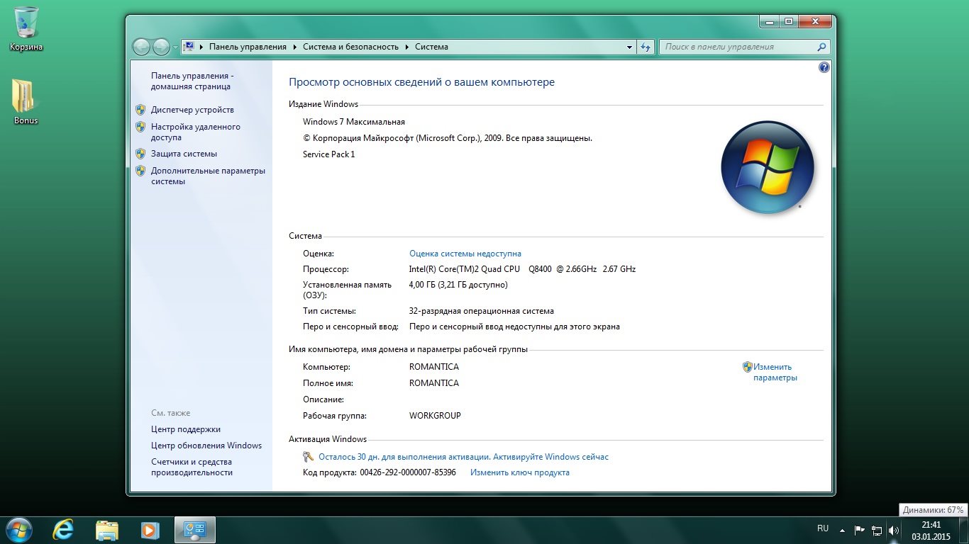
Task: Launch Internet Explorer from taskbar
Action: coord(64,530)
